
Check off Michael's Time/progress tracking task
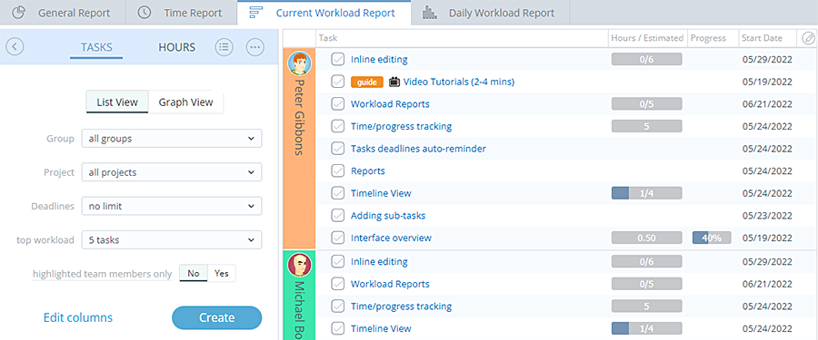[x=338, y=306]
